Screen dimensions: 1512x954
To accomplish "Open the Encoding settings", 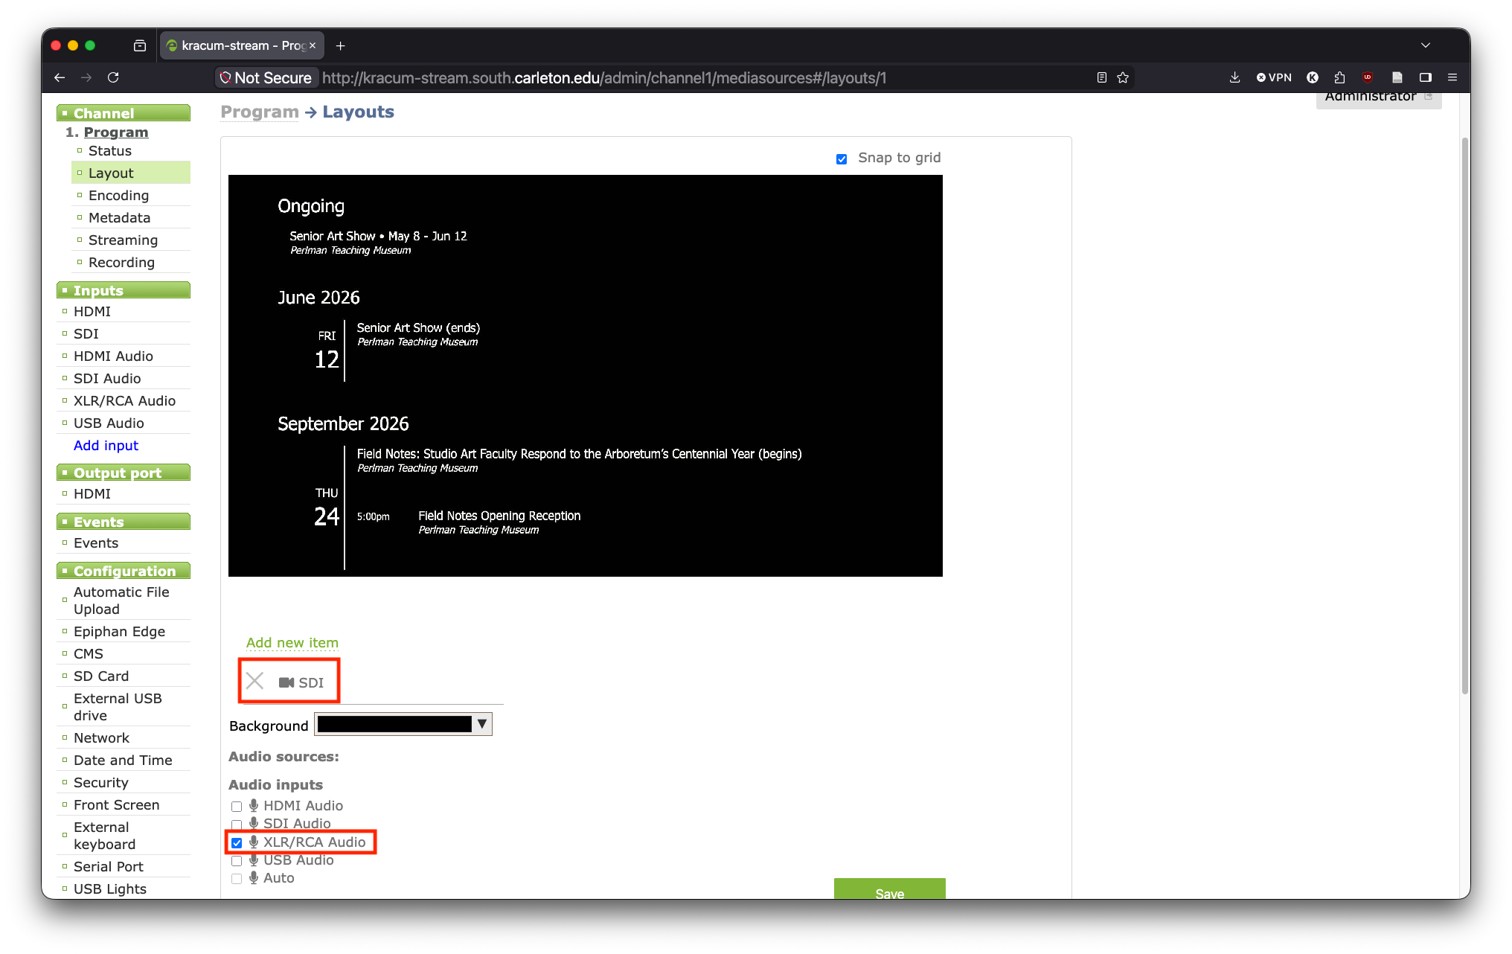I will 118,195.
